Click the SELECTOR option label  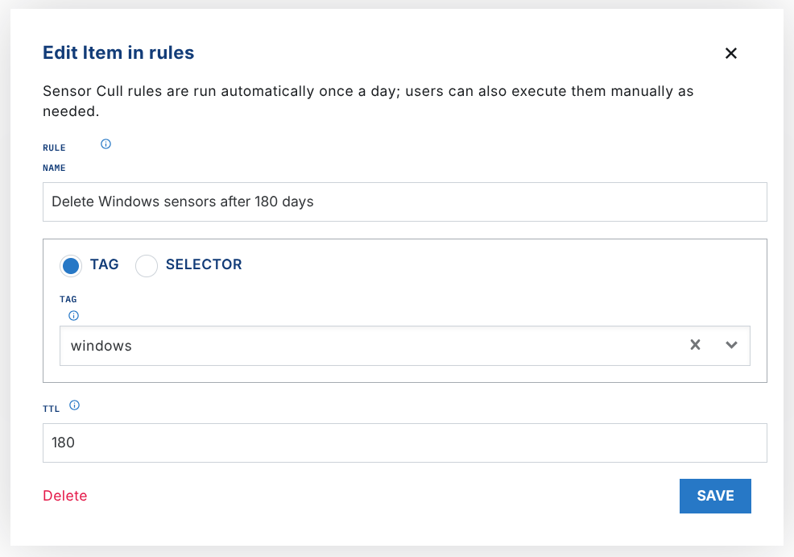[x=203, y=264]
